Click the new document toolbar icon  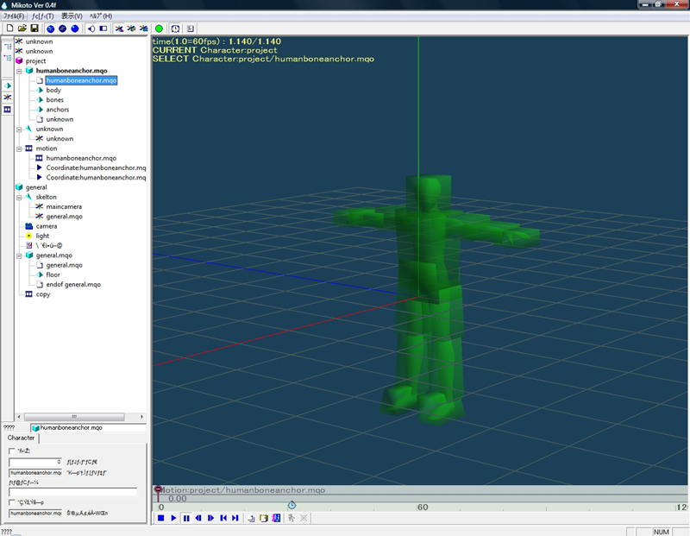point(9,28)
